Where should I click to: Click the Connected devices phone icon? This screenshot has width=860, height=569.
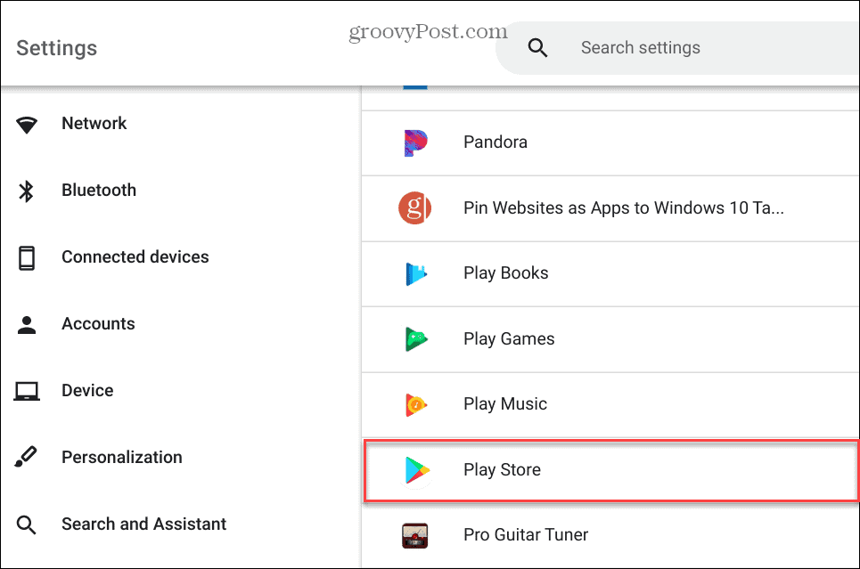[27, 257]
